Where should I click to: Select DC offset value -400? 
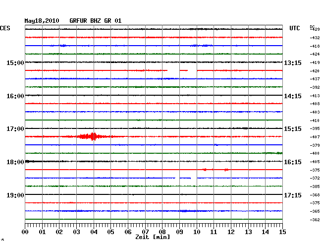pos(315,153)
